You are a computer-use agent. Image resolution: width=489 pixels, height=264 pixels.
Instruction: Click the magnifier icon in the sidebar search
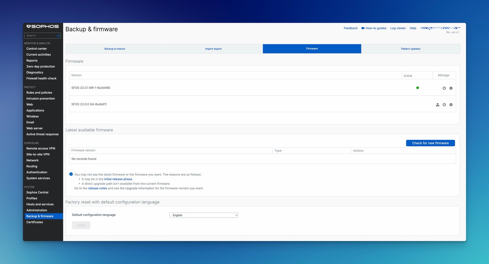58,36
